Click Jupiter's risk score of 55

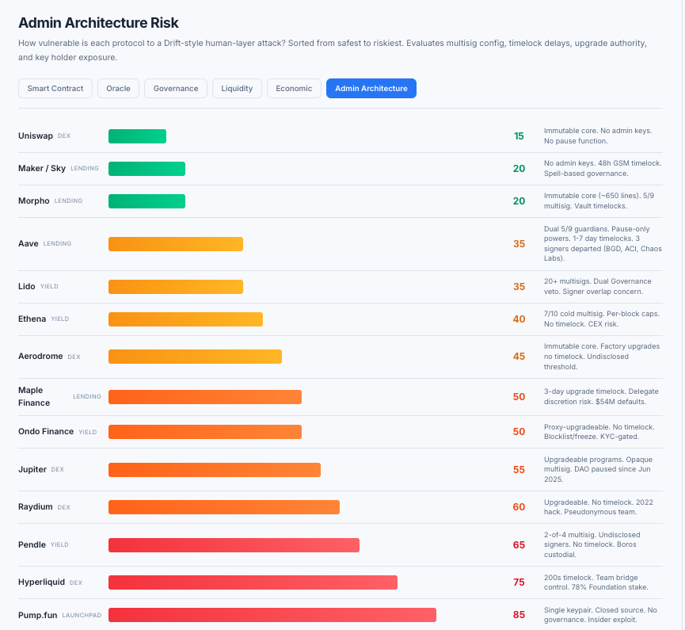pos(519,469)
